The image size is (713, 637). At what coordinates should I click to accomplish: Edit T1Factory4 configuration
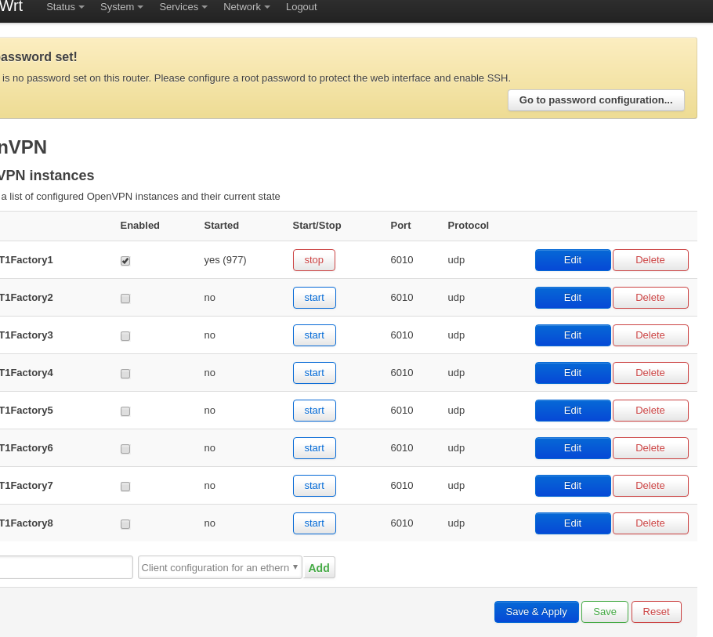573,373
